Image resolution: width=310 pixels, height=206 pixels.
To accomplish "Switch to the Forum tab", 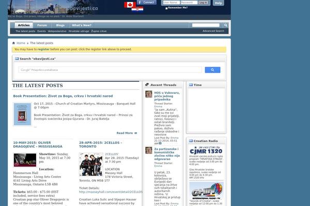I will click(x=42, y=25).
